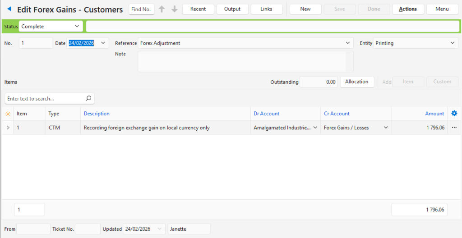The width and height of the screenshot is (462, 238).
Task: Open the row ellipsis options menu
Action: [454, 128]
